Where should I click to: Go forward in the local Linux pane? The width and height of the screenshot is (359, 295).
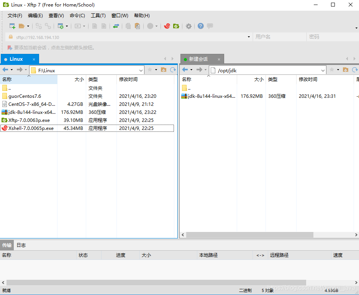pos(20,70)
